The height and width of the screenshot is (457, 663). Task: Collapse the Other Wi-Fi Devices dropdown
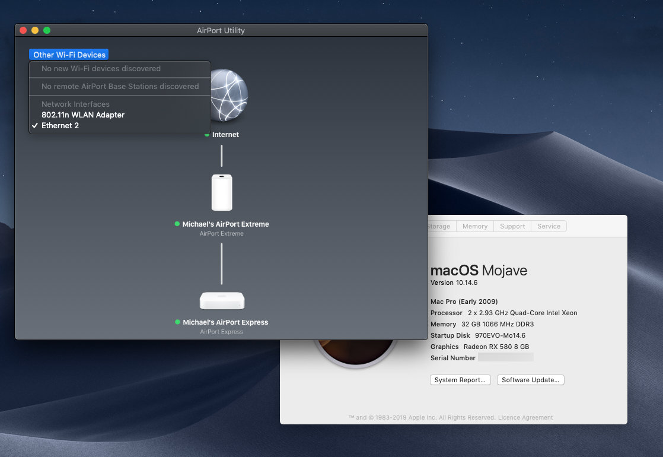click(x=69, y=55)
